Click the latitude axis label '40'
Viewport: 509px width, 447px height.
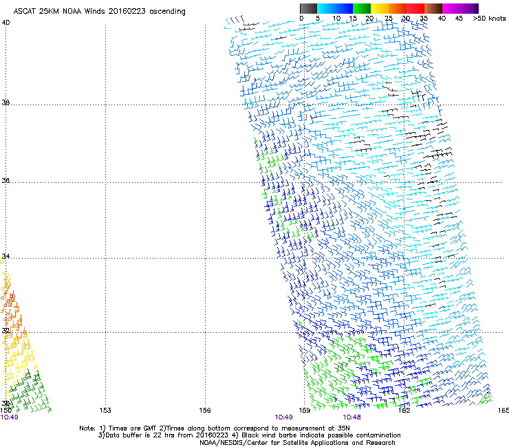pos(6,23)
